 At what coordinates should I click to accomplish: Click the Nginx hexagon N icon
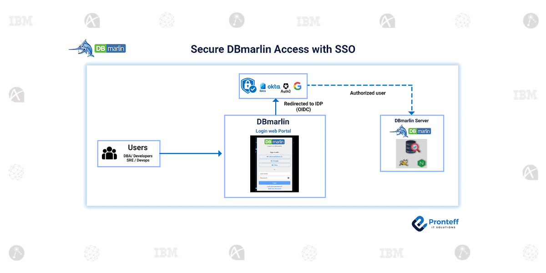click(421, 164)
